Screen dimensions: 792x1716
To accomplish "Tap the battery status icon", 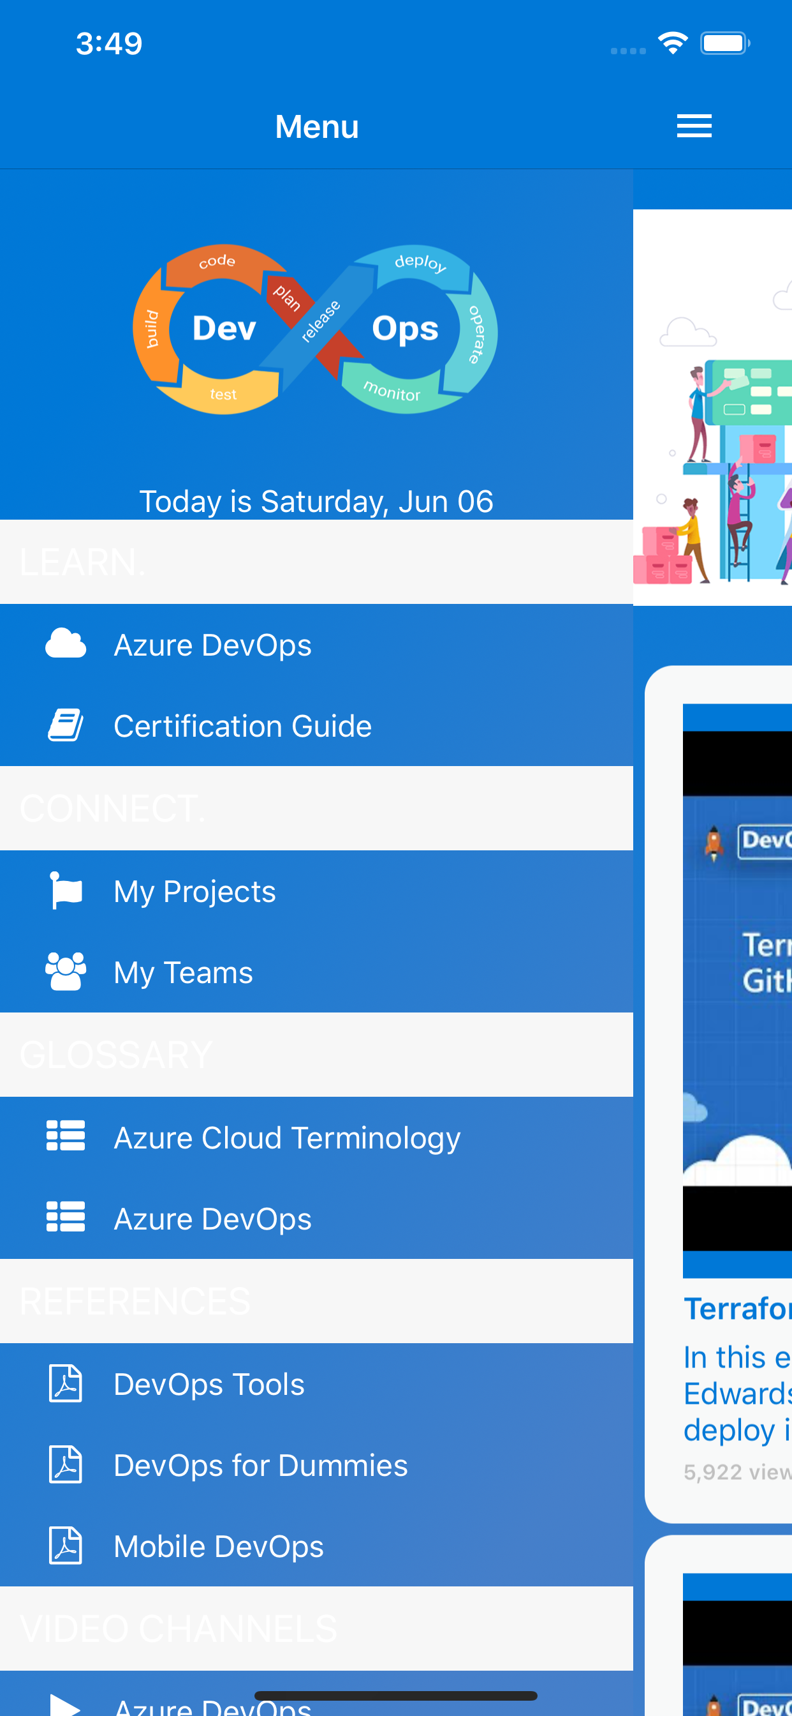I will 725,43.
